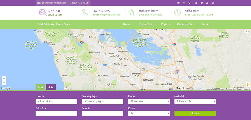Image resolution: width=251 pixels, height=120 pixels.
Task: Expand the Pages menu
Action: click(166, 24)
